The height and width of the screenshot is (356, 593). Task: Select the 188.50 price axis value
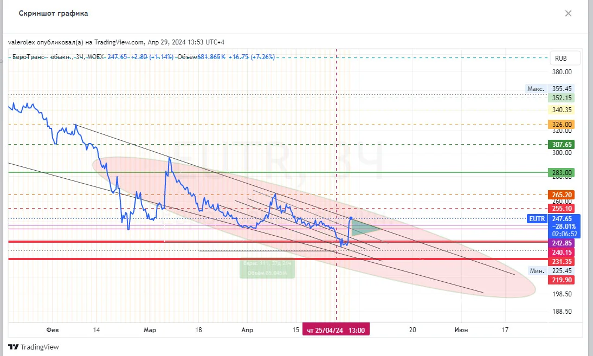562,312
